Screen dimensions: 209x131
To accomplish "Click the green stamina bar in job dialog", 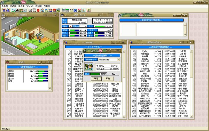I will (x=95, y=74).
